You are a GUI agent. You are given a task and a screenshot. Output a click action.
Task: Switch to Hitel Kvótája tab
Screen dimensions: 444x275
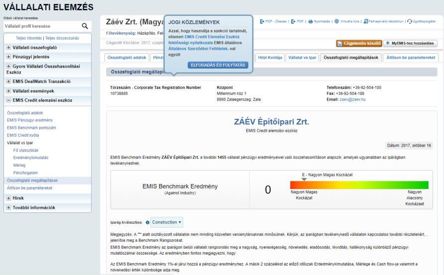point(270,57)
